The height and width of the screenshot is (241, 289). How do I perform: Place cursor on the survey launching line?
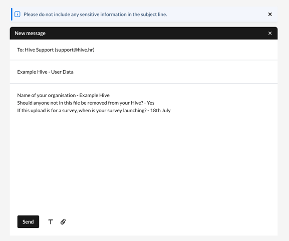coord(94,110)
